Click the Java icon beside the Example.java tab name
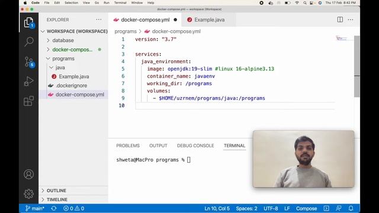Screen dimensions: 379x213 click(x=189, y=20)
